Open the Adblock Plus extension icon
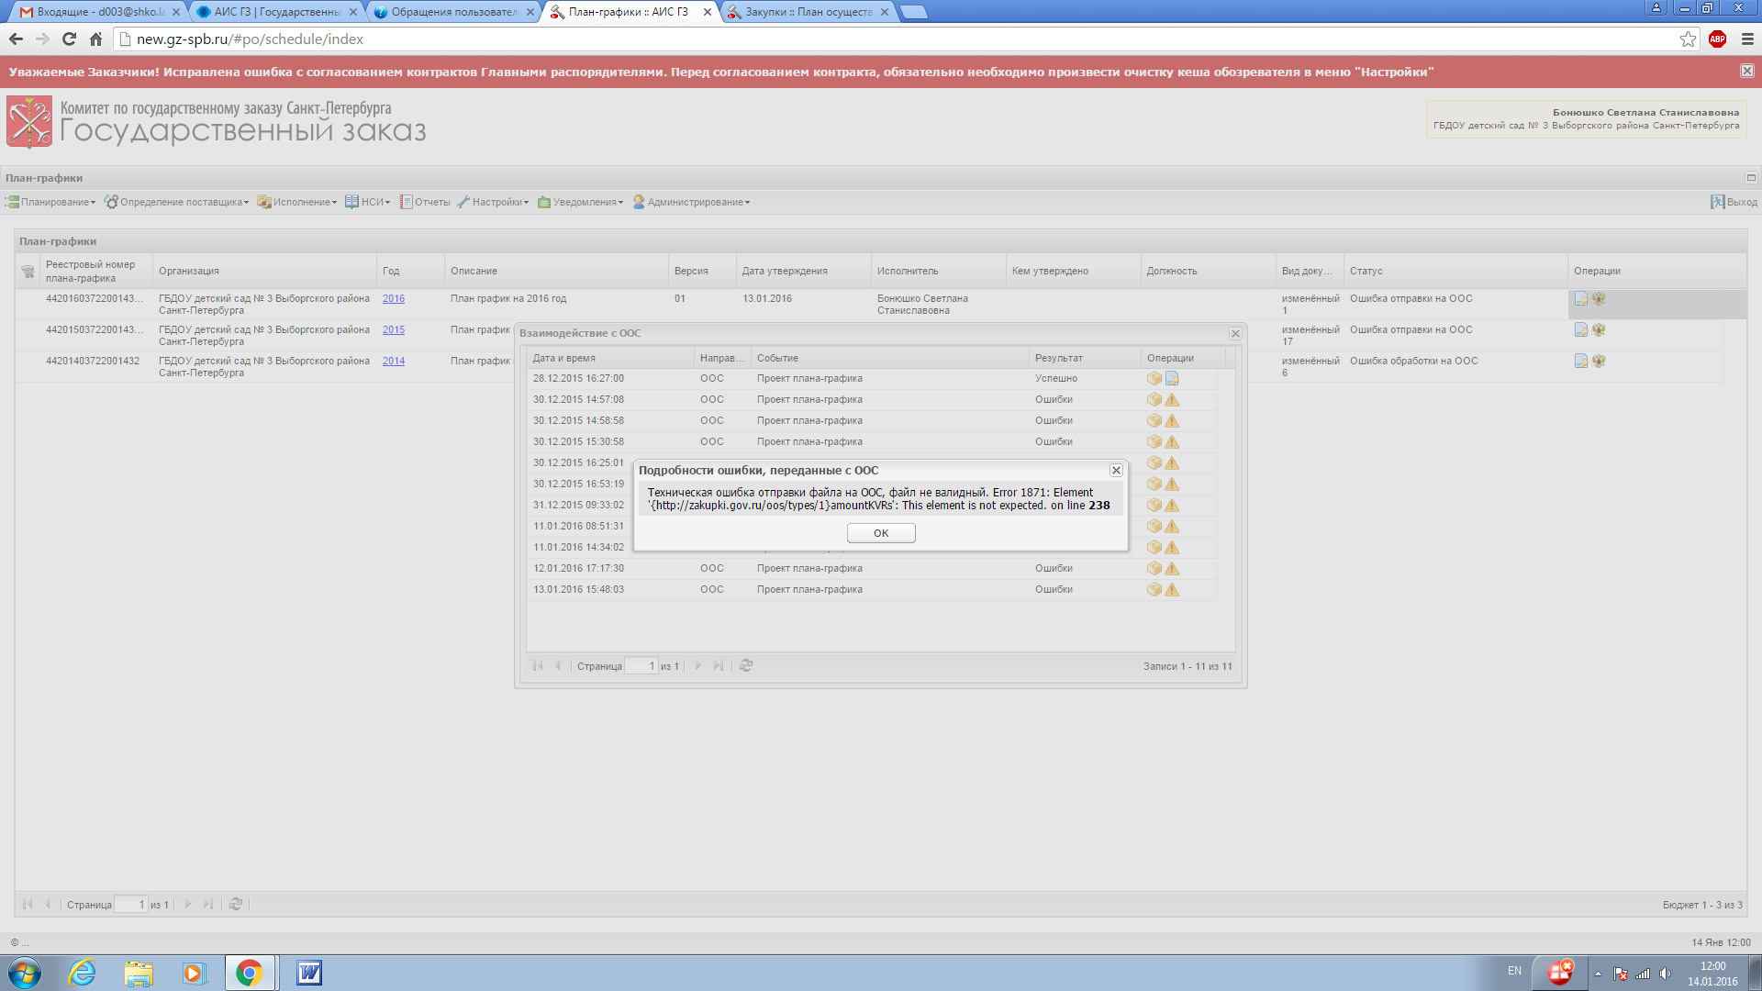 click(1718, 39)
